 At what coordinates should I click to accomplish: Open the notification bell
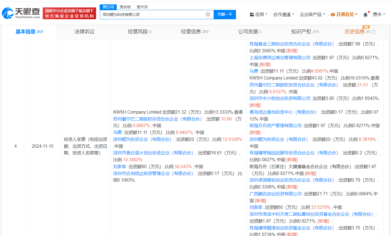click(x=365, y=15)
